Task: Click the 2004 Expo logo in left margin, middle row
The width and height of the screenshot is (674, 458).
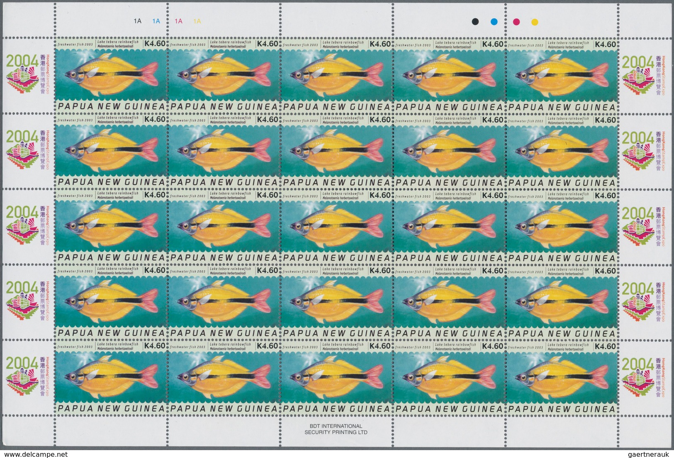Action: [x=27, y=226]
